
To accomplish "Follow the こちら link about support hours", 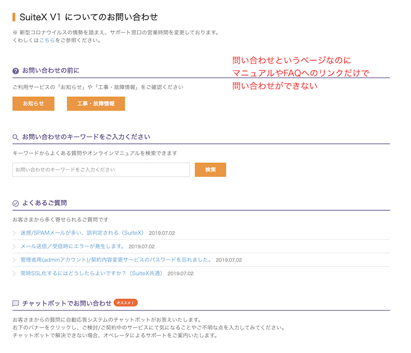I will point(47,40).
